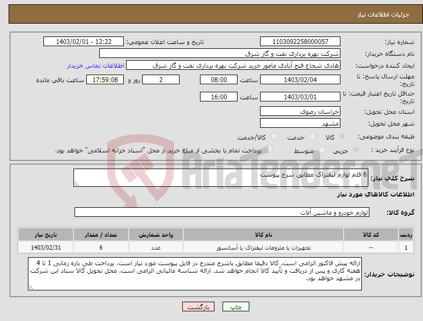
Task: Click the resize handle of the توضیحات خریدار textarea
Action: [31, 288]
